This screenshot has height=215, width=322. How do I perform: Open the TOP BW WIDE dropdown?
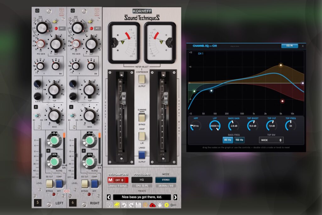point(271,140)
